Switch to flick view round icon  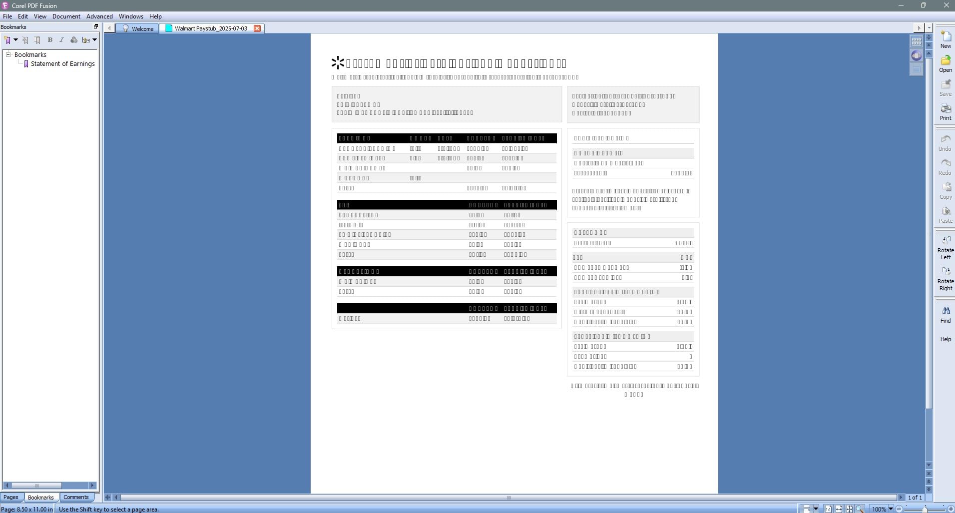(x=917, y=55)
